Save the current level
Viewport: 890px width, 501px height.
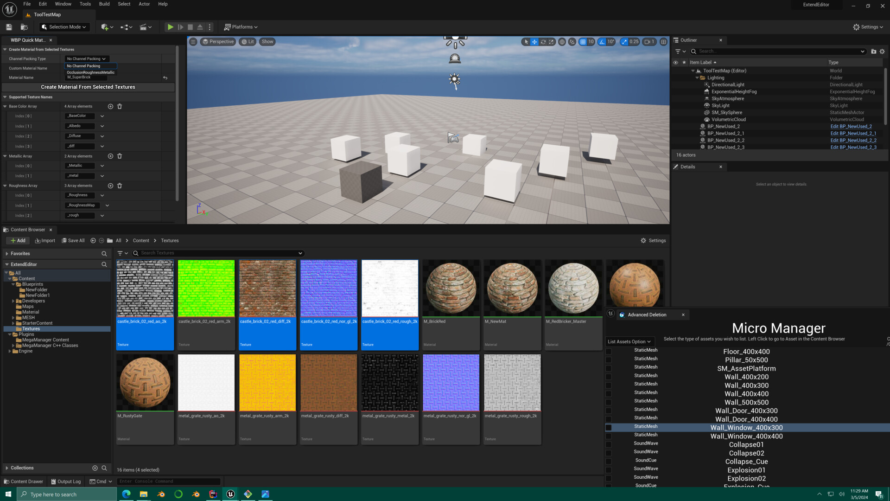[x=8, y=27]
